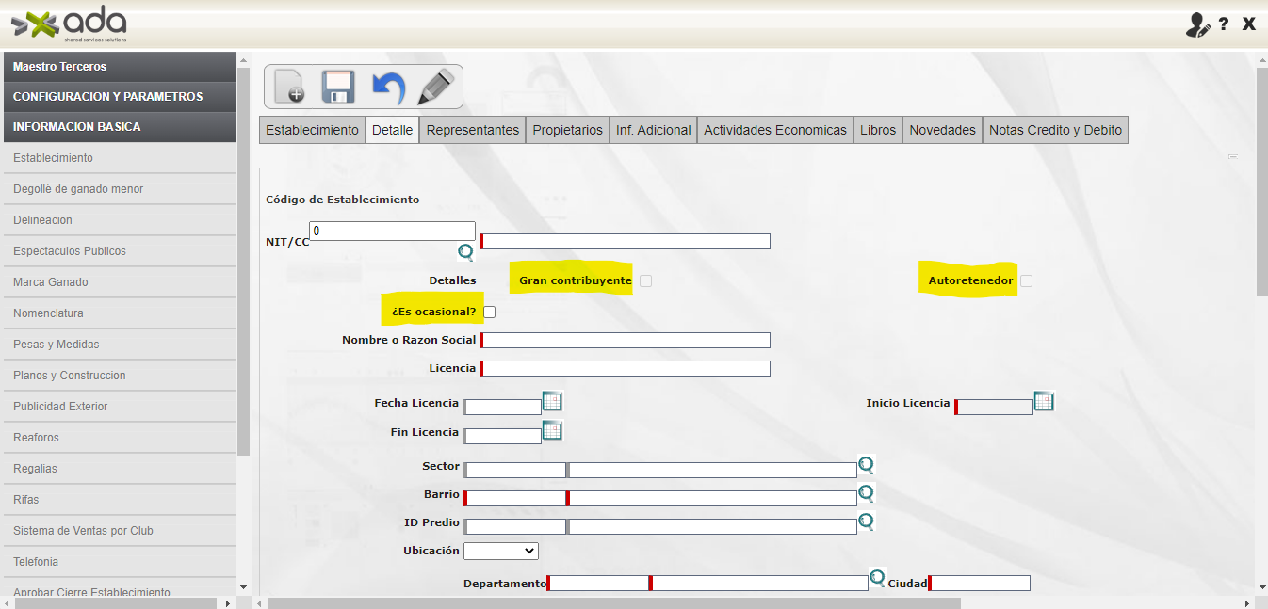Open the Ubicación dropdown
This screenshot has height=609, width=1268.
501,551
